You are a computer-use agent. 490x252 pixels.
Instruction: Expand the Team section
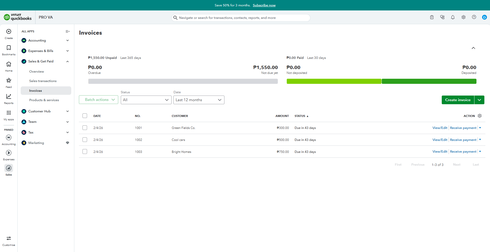click(67, 122)
